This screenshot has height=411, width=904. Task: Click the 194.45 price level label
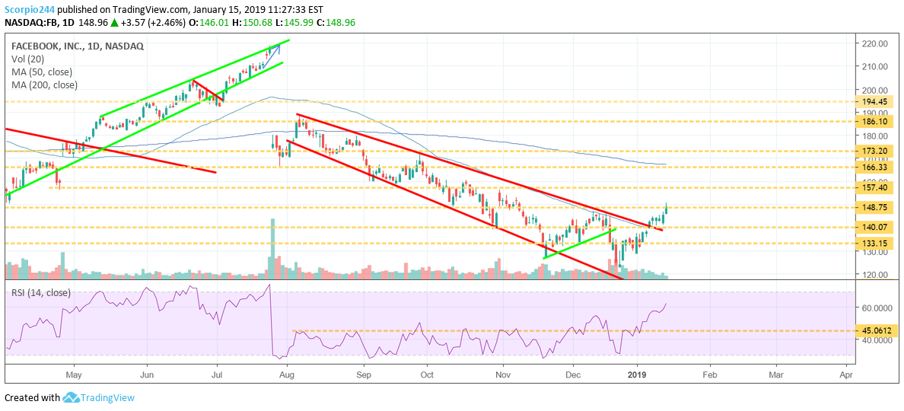(875, 101)
